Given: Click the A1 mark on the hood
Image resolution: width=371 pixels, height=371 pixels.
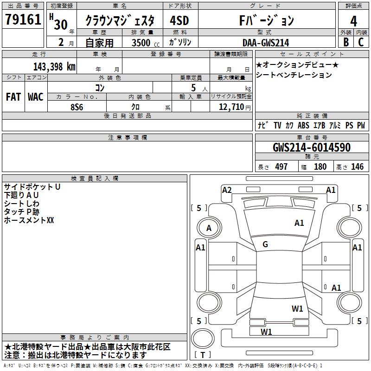Looking at the screenshot, I should (299, 223).
